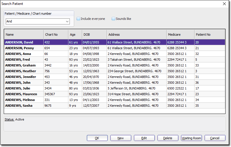This screenshot has width=231, height=147.
Task: Open the patient search dropdown arrow
Action: pyautogui.click(x=67, y=22)
